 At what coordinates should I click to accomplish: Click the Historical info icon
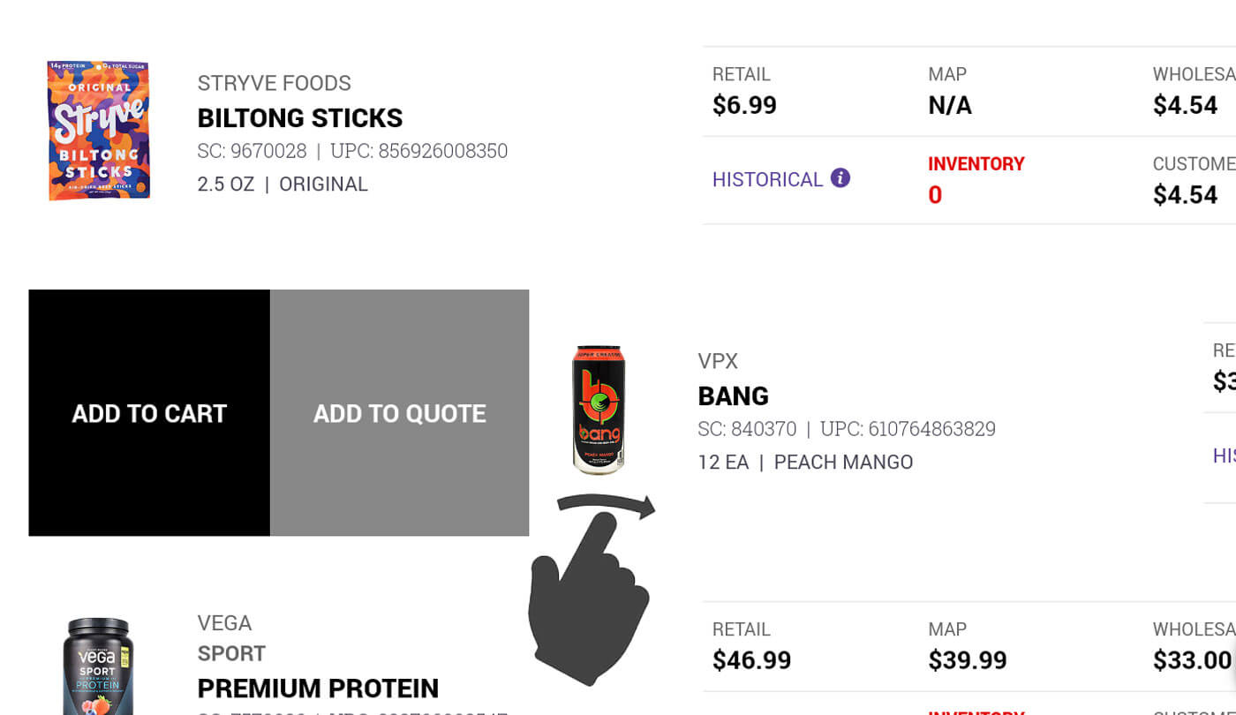coord(840,178)
